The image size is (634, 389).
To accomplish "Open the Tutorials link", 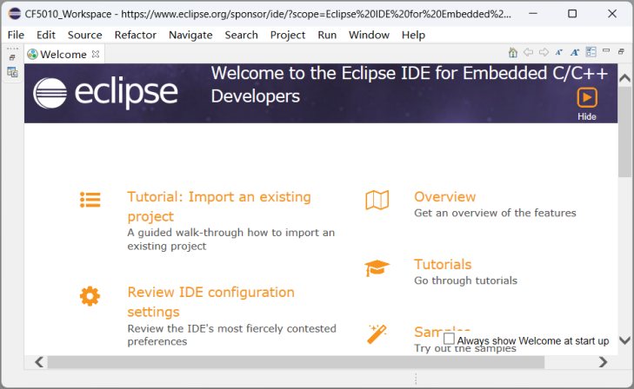I will 443,264.
